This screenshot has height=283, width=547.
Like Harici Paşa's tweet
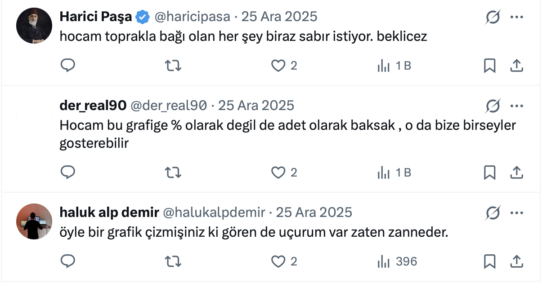278,66
